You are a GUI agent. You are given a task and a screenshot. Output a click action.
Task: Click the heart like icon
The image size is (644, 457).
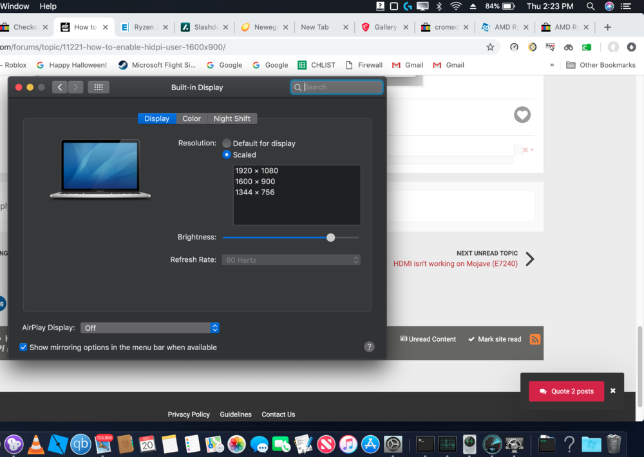click(522, 115)
